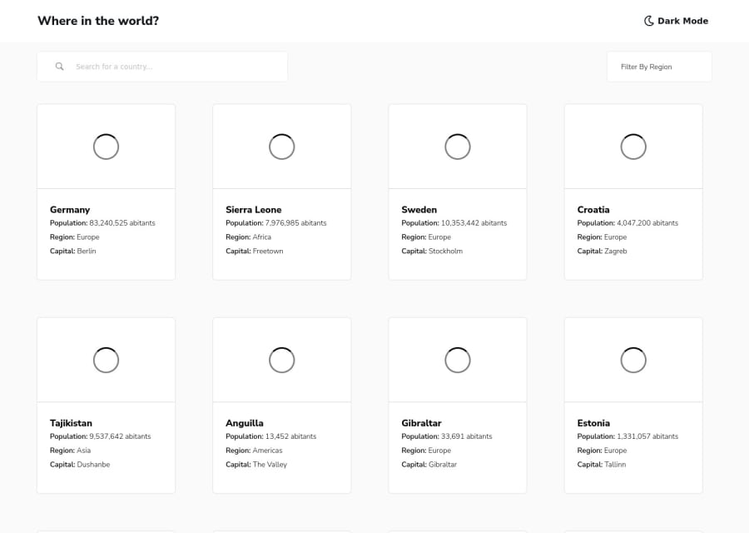Viewport: 749px width, 533px height.
Task: Switch to Dark Mode
Action: click(676, 21)
